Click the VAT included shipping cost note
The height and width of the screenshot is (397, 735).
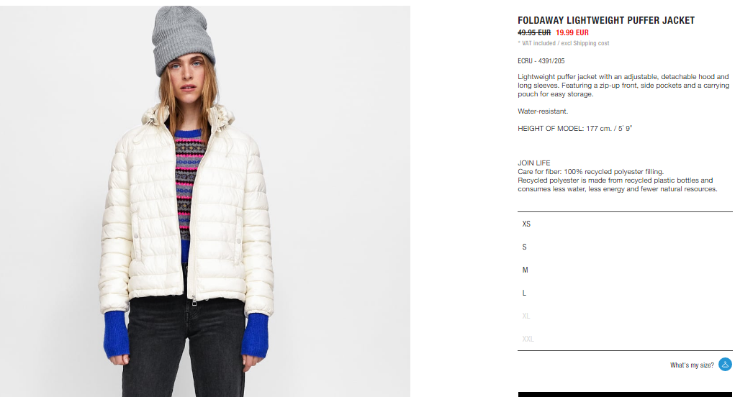point(564,43)
